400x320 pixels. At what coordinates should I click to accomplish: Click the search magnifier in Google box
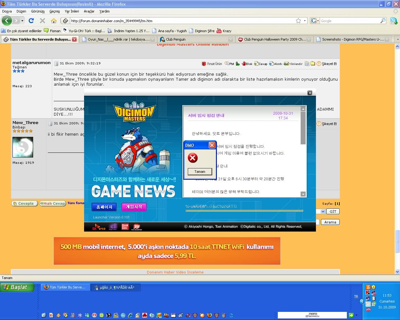pyautogui.click(x=382, y=21)
